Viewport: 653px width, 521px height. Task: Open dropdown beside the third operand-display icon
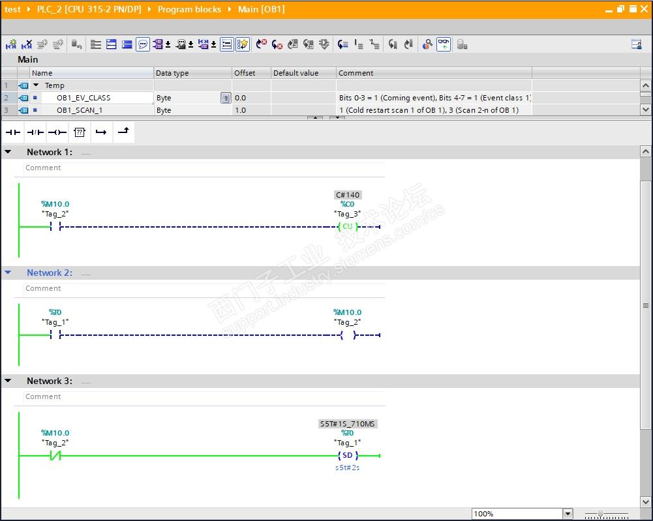(213, 44)
